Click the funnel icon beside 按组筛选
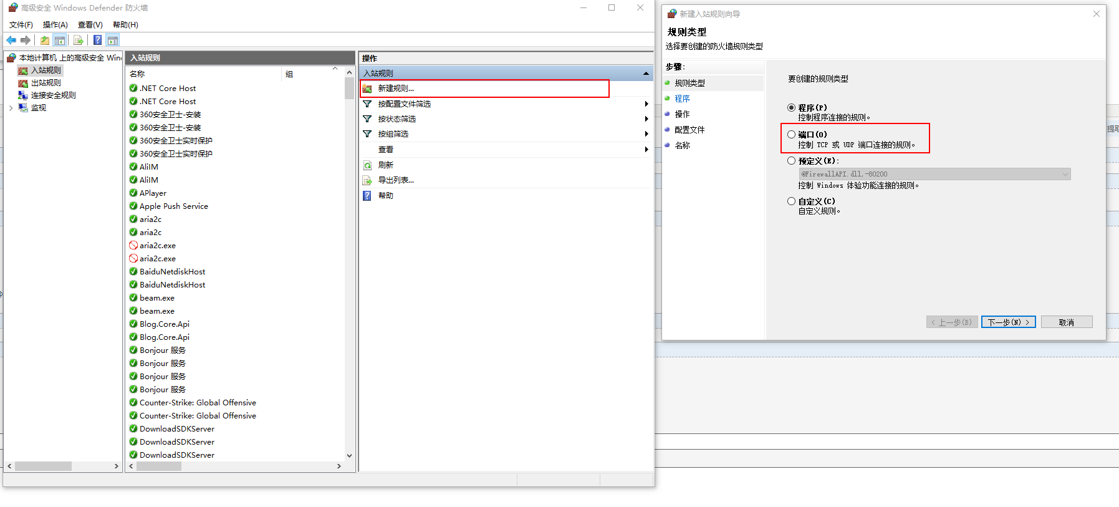Image resolution: width=1119 pixels, height=507 pixels. (367, 133)
